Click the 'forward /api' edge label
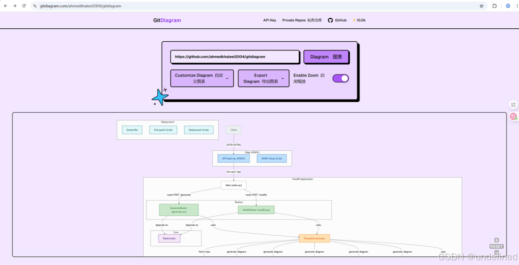This screenshot has height=265, width=519. click(x=234, y=172)
